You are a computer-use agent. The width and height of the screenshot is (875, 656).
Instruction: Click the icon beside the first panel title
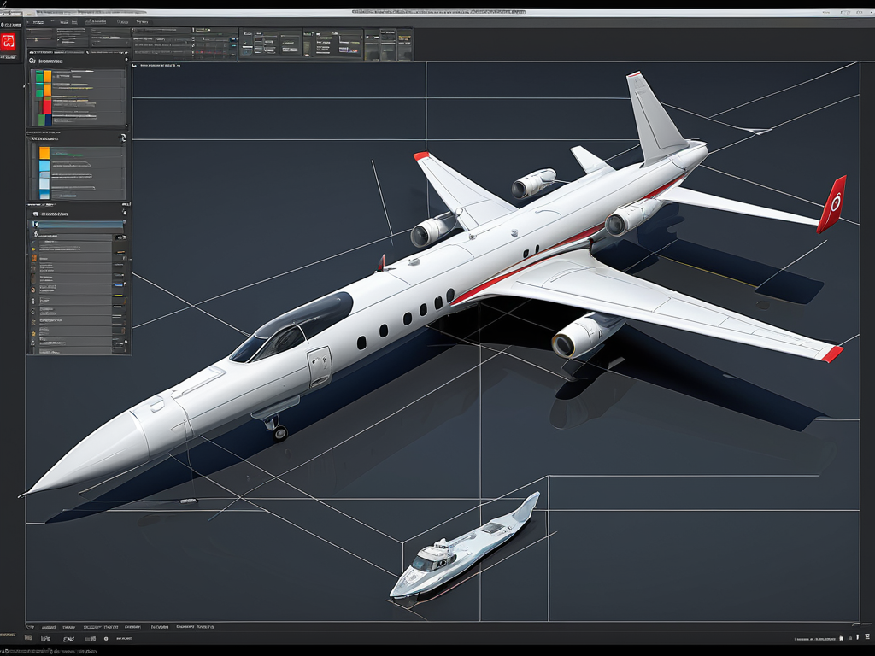pyautogui.click(x=32, y=61)
